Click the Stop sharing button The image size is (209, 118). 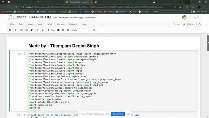(118, 114)
